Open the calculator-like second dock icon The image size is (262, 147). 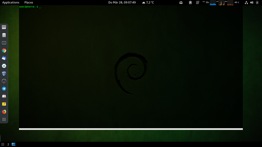(x=4, y=35)
